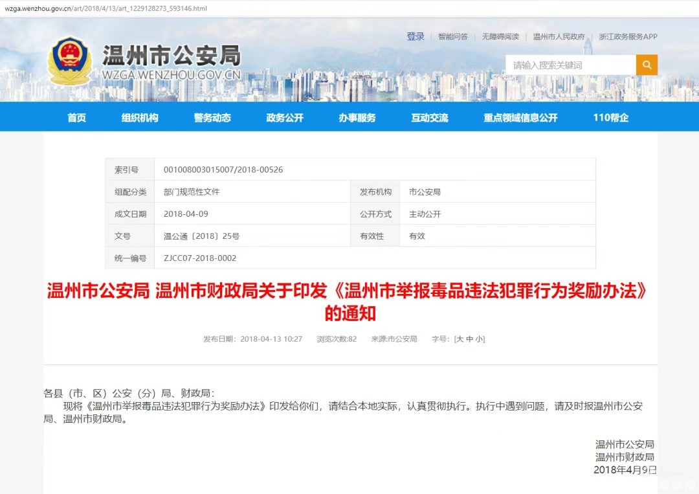Screen dimensions: 699x494
Task: Click the 统一编号 label cell
Action: coord(130,258)
